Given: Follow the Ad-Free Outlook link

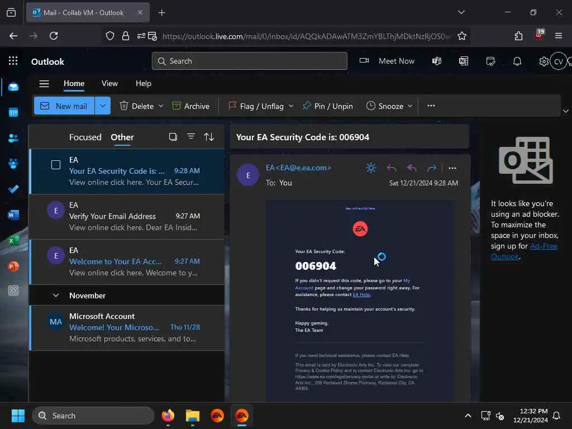Looking at the screenshot, I should pyautogui.click(x=524, y=251).
